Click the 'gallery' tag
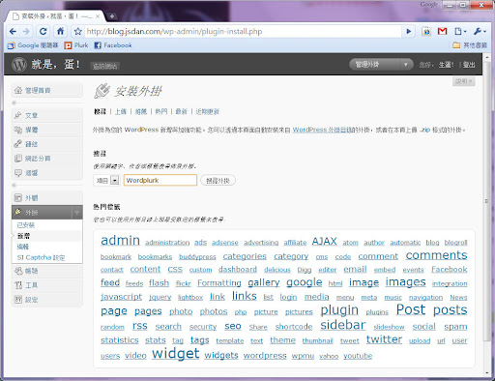The image size is (495, 381). click(x=264, y=283)
